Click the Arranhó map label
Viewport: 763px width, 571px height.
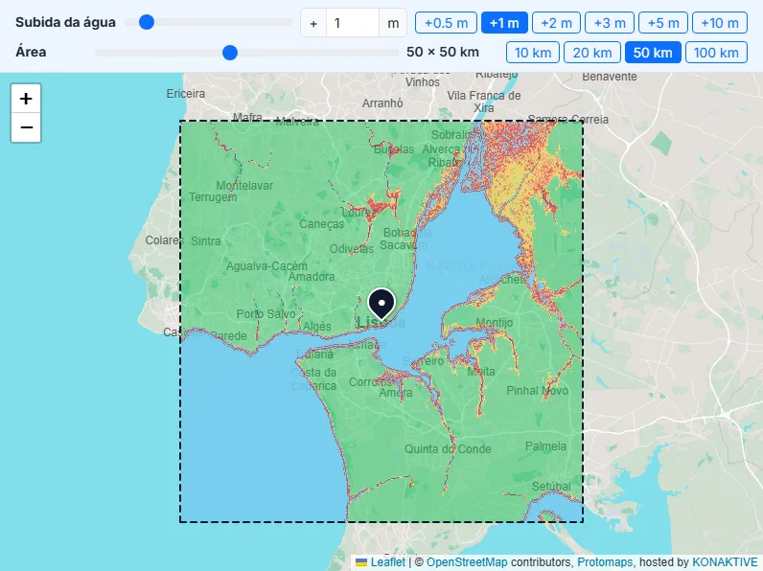382,103
